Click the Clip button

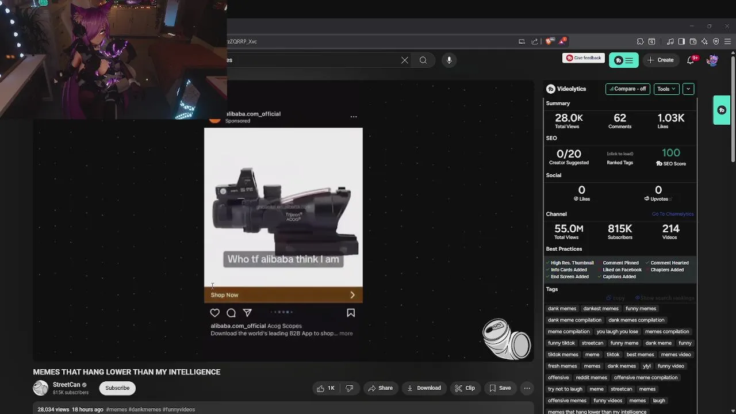(465, 388)
